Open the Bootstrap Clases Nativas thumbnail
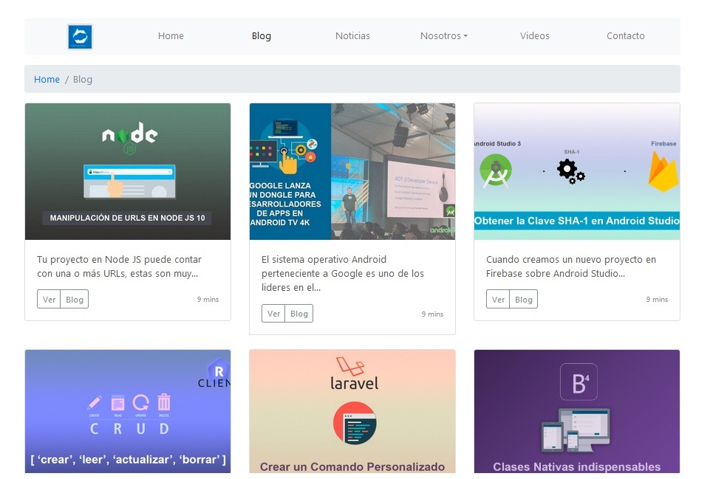 [x=577, y=411]
